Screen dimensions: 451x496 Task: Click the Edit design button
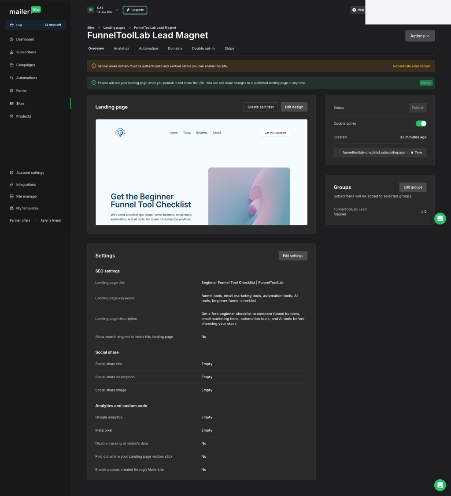[x=294, y=107]
